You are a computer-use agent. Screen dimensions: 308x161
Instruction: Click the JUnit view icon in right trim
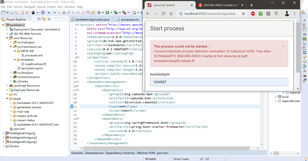tap(304, 71)
